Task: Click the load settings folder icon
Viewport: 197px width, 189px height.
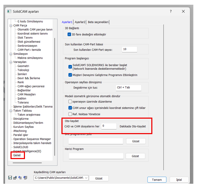Action: 15,177
